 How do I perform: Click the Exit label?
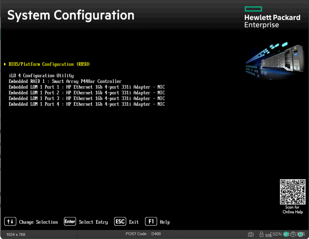(x=134, y=222)
